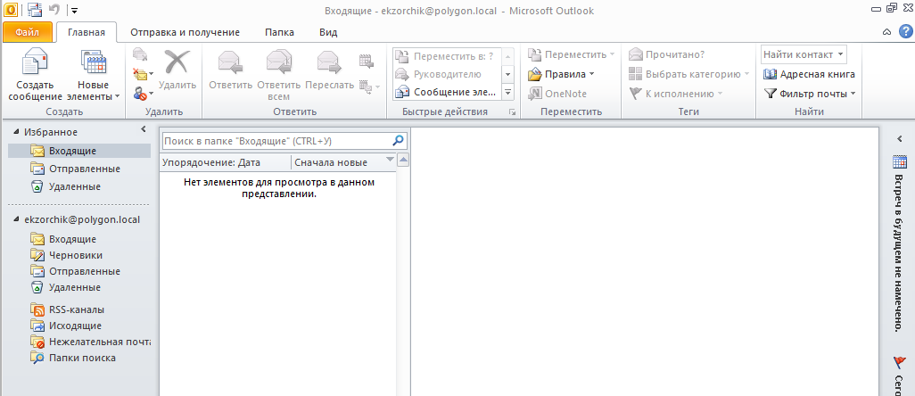Click the Ответить всем icon
The width and height of the screenshot is (915, 396).
[278, 75]
